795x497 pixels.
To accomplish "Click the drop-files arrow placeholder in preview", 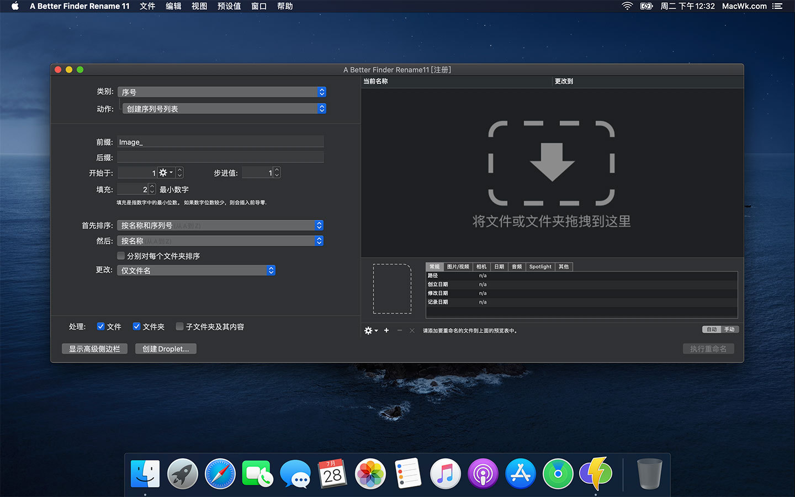I will tap(552, 163).
